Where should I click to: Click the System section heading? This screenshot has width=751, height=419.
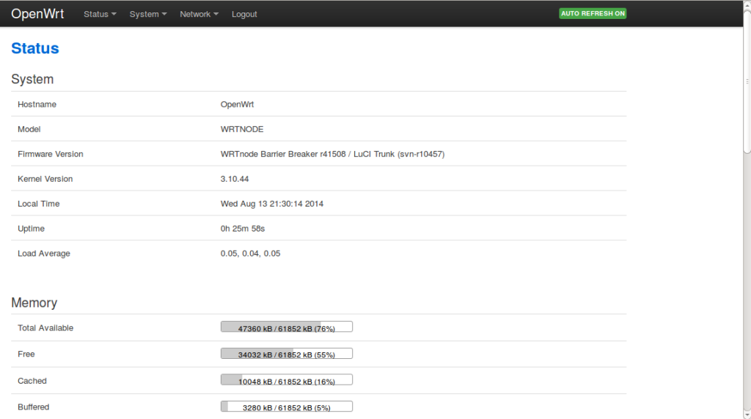pos(32,79)
